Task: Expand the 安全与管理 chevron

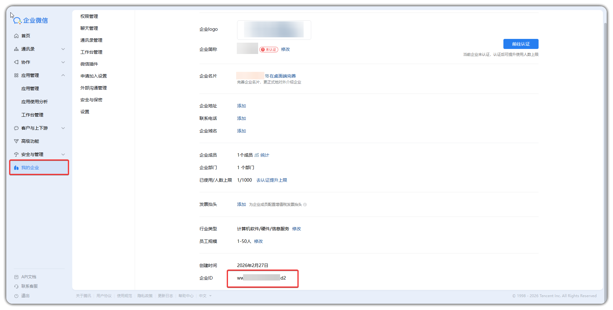Action: pos(63,154)
